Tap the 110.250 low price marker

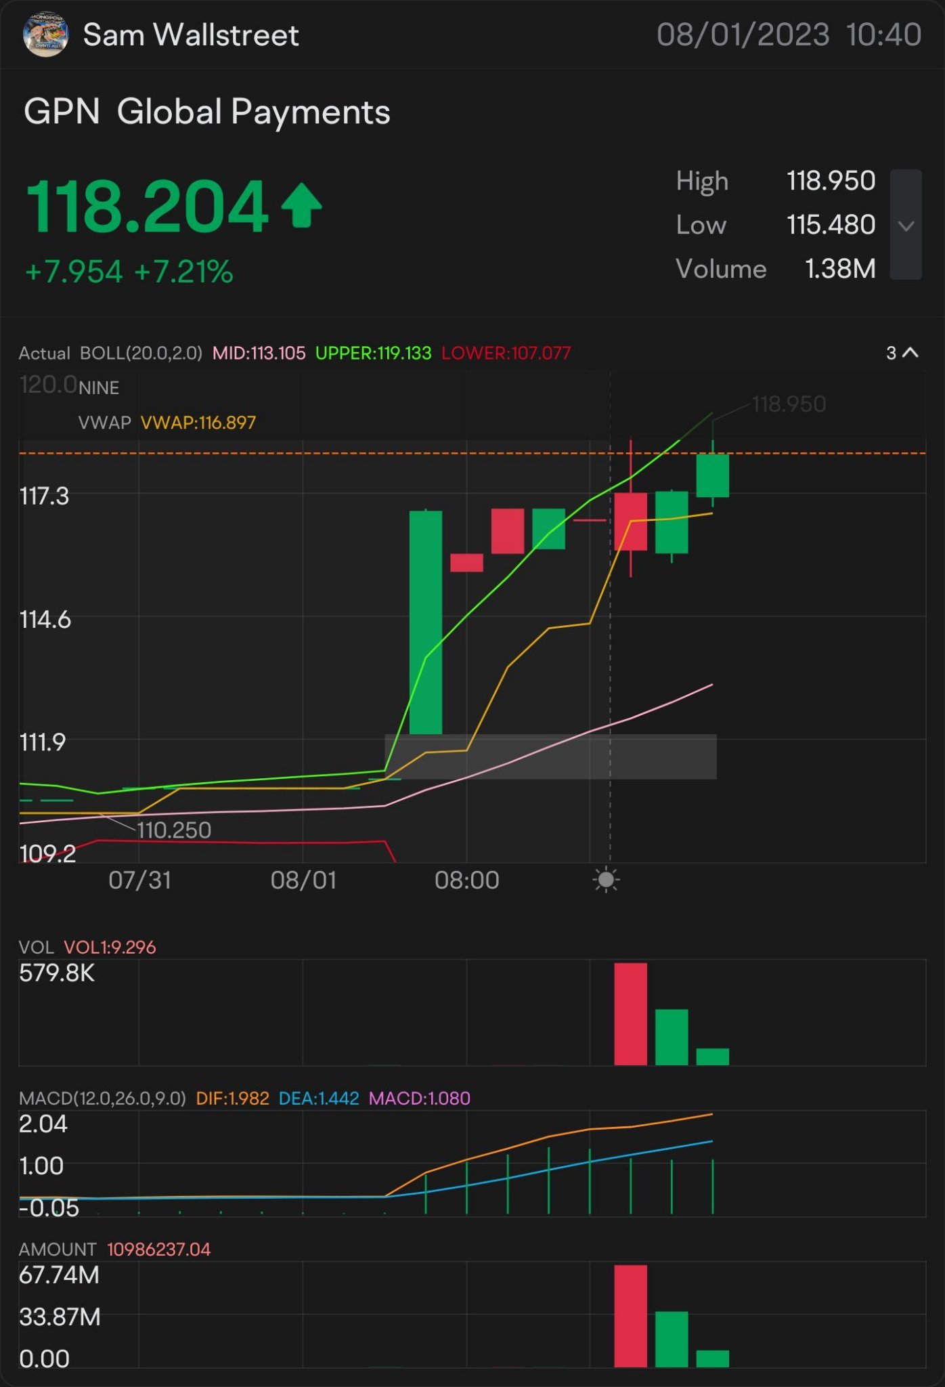[x=174, y=830]
